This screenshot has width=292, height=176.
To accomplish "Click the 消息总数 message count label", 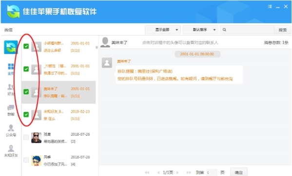I will coord(276,43).
